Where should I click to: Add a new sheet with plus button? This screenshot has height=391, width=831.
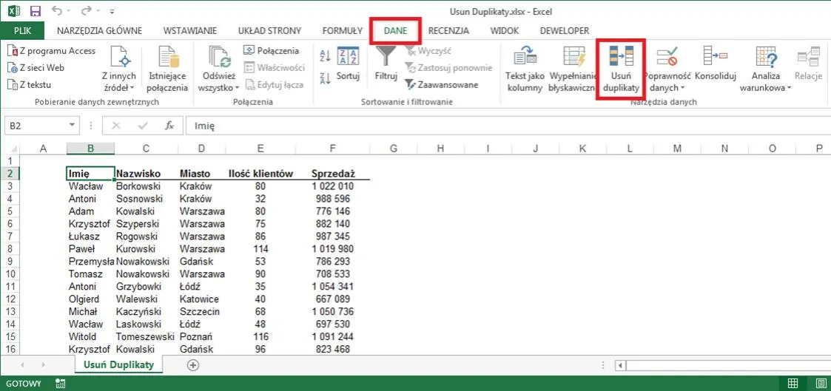click(x=193, y=365)
